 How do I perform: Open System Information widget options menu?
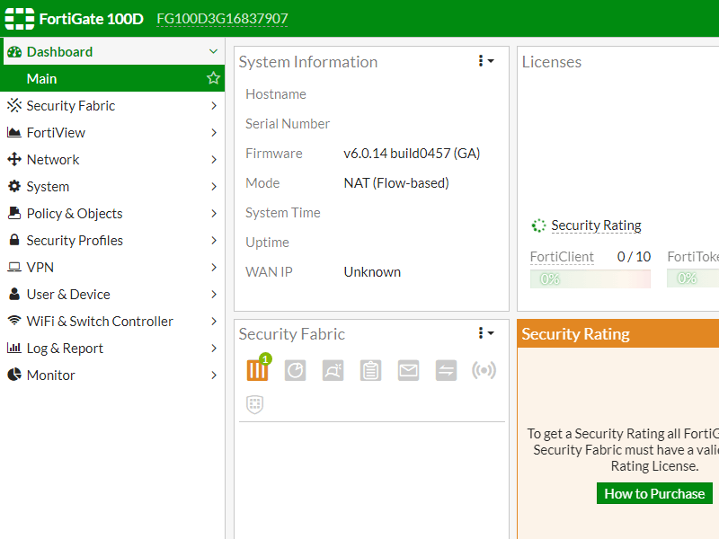click(x=485, y=61)
